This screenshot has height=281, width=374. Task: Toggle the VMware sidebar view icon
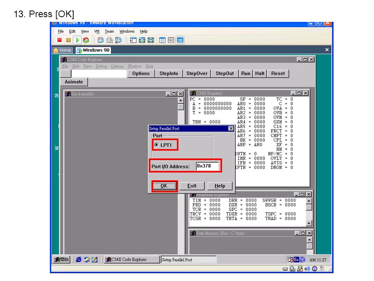[133, 40]
